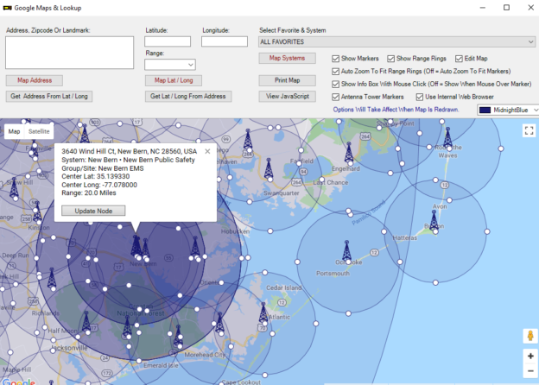
Task: Select the Map view tab
Action: pyautogui.click(x=14, y=131)
